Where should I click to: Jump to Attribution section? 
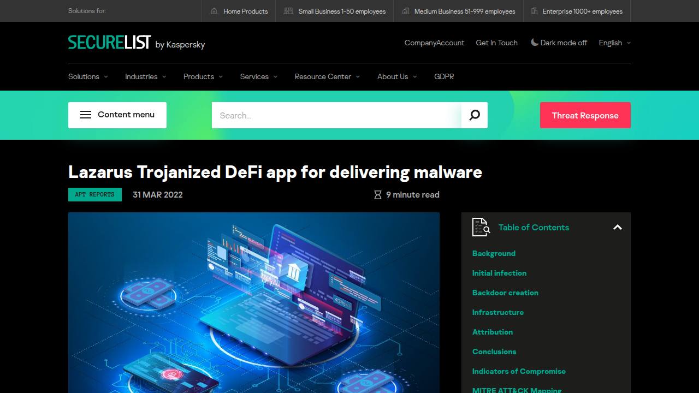click(493, 332)
